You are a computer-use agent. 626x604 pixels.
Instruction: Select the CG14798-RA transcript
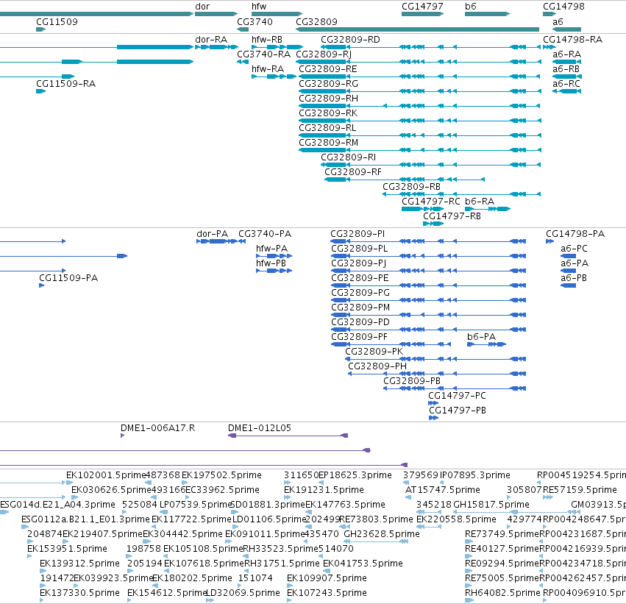[572, 40]
